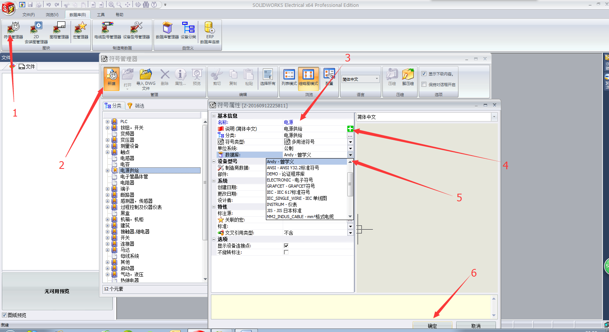Click the 压缩 compress icon
Screen dimensions: 609x332
(392, 78)
